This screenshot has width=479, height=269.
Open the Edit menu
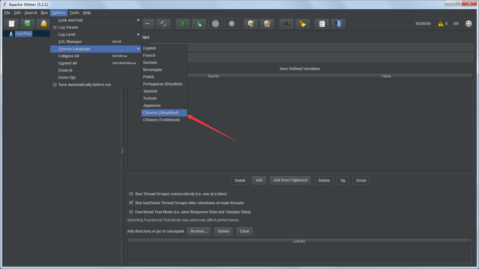(17, 13)
